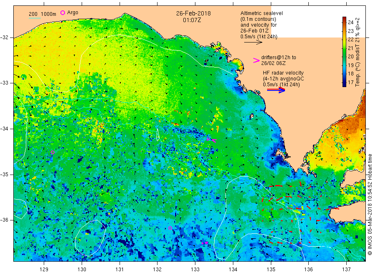Screen dimensions: 375x275
Task: Click the magenta drifter legend arrowhead
Action: pos(256,60)
